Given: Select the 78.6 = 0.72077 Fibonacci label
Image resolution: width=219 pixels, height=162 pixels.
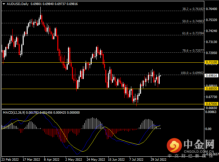Looking at the screenshot, I should click(x=193, y=51).
